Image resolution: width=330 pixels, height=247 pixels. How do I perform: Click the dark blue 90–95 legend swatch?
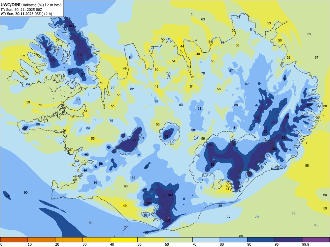point(261,240)
